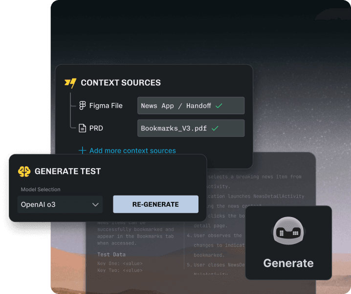This screenshot has height=294, width=351.
Task: Click the 'Key One: <value>' line
Action: (x=120, y=263)
